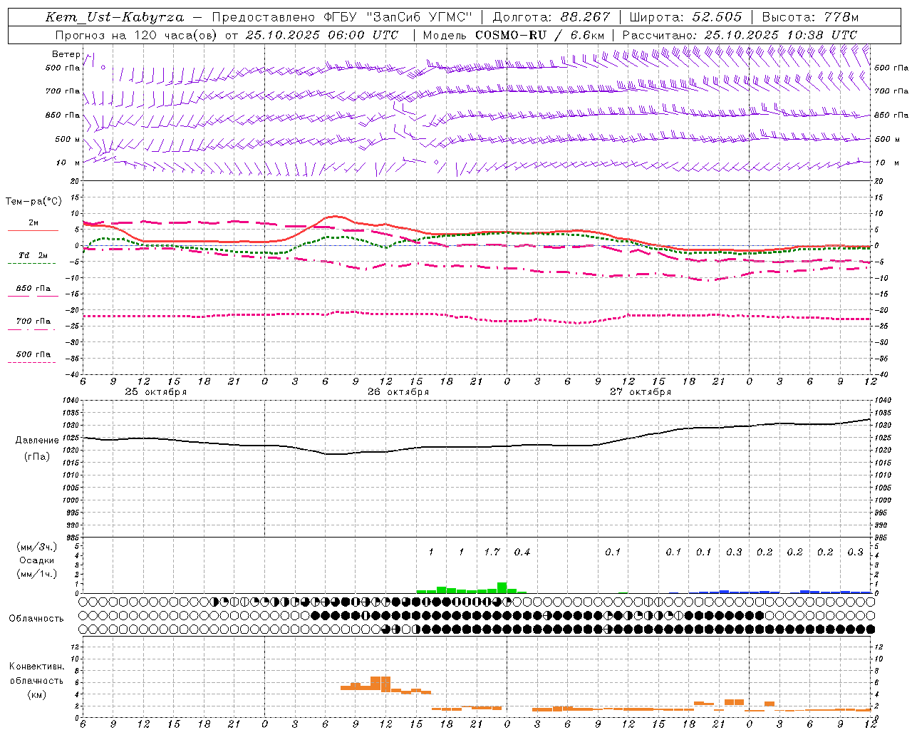Click the 25 октября date label
Image resolution: width=912 pixels, height=730 pixels.
click(156, 392)
